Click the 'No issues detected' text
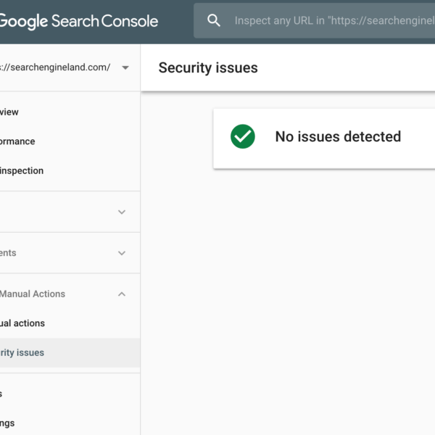The height and width of the screenshot is (435, 435). tap(338, 136)
